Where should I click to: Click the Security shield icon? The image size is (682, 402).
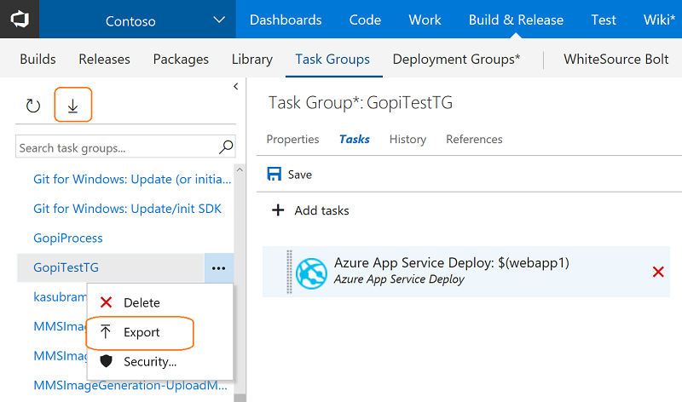[106, 361]
